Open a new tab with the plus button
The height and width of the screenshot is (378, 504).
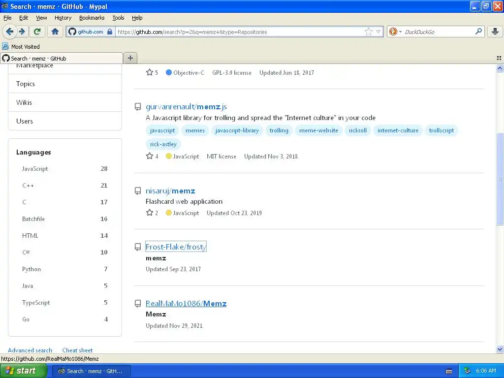click(x=130, y=58)
